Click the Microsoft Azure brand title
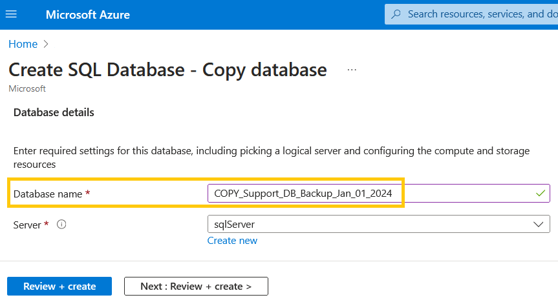 pos(87,15)
